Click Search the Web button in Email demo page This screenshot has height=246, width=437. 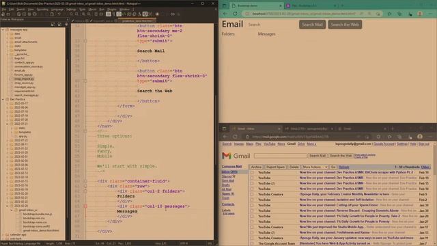tap(345, 25)
